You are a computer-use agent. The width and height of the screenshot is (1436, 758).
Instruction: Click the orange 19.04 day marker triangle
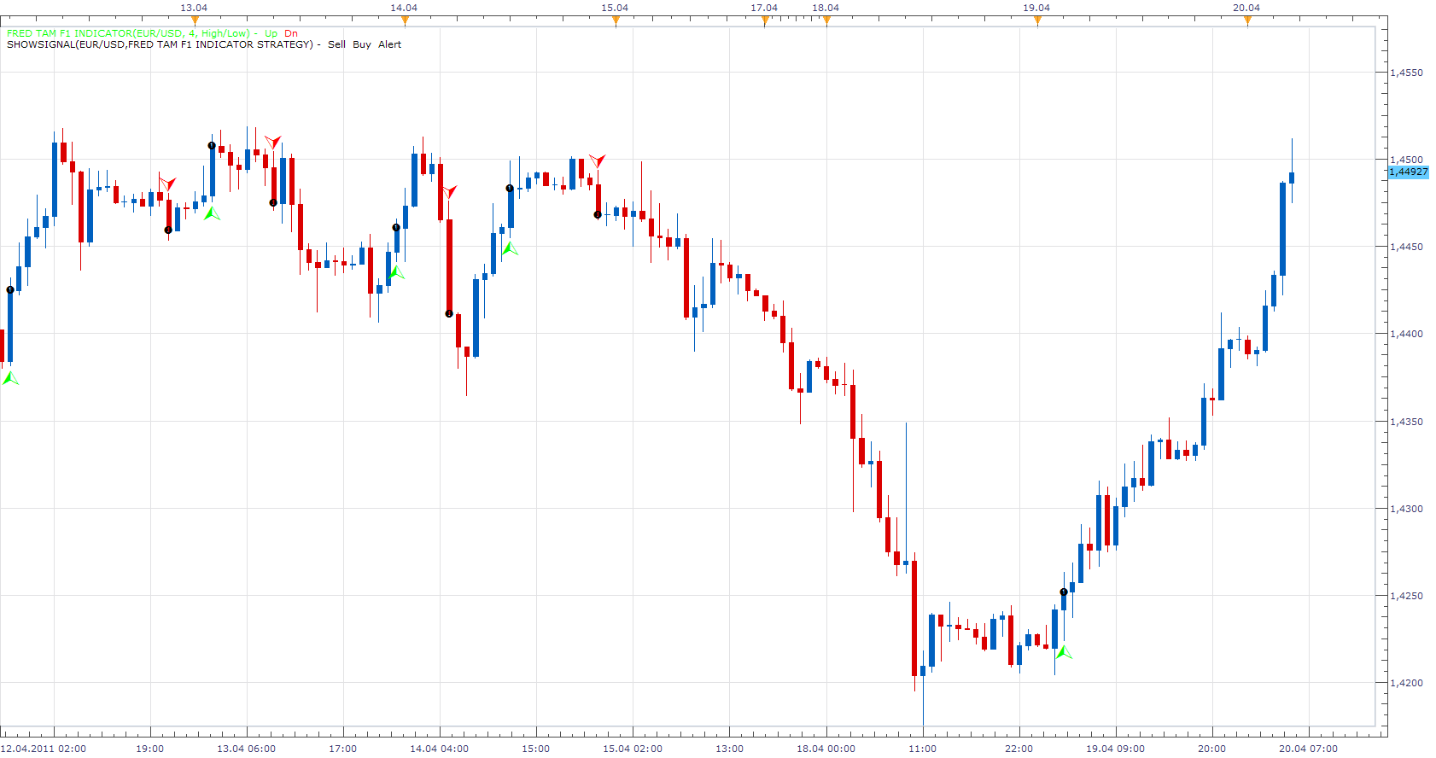1037,20
